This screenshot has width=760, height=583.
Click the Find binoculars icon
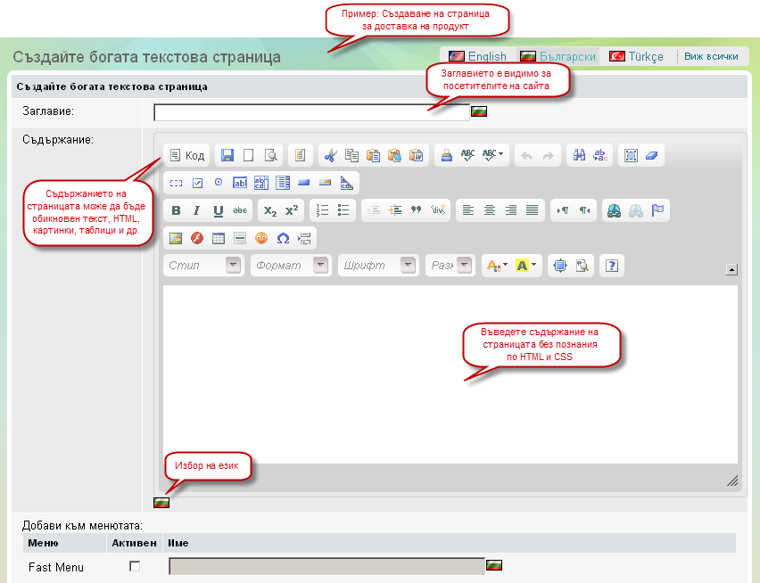tap(579, 155)
